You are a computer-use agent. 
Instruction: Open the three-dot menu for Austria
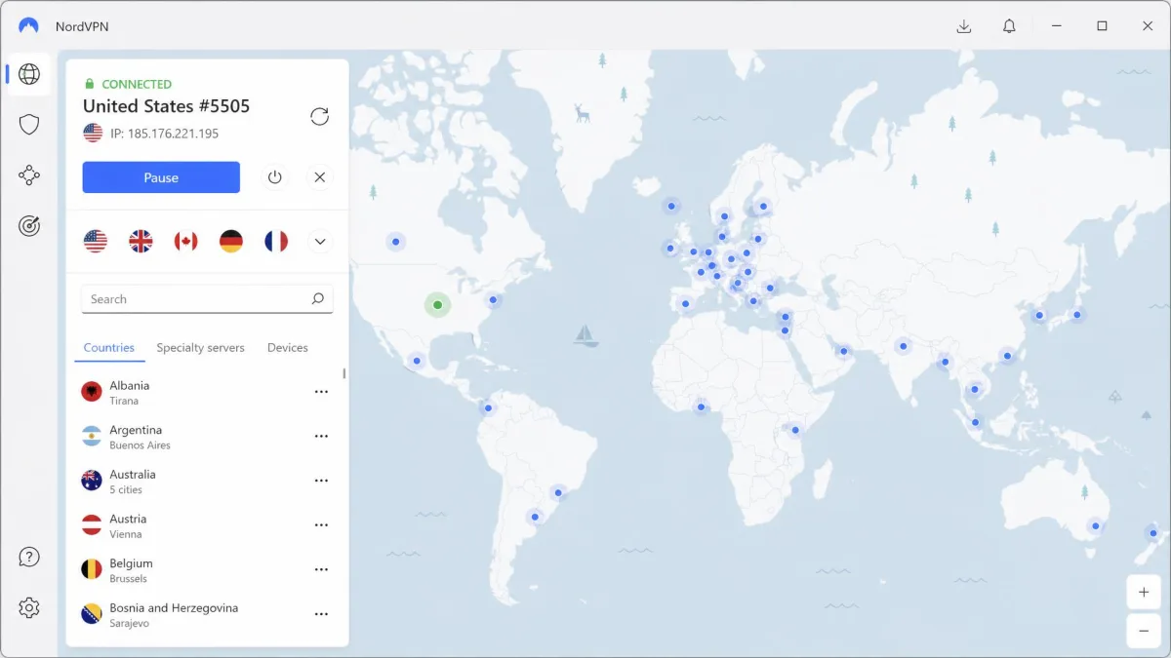(x=321, y=525)
